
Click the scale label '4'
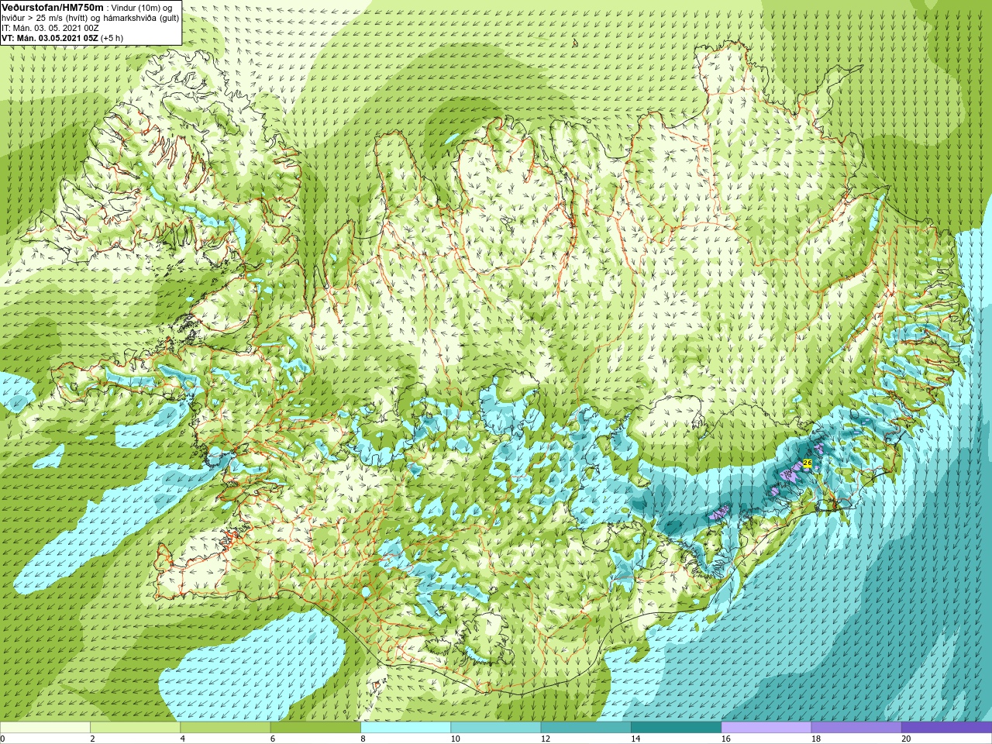tap(182, 739)
